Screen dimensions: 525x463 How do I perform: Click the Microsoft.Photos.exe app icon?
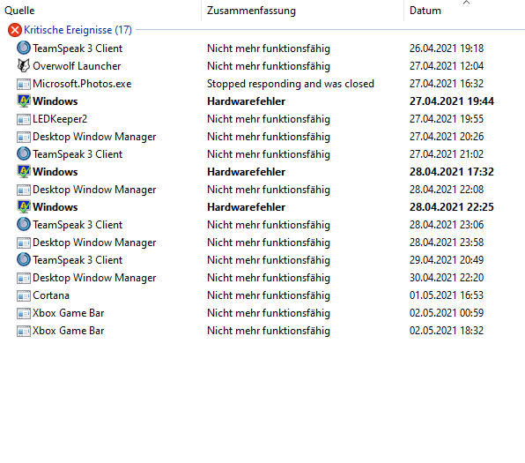24,84
